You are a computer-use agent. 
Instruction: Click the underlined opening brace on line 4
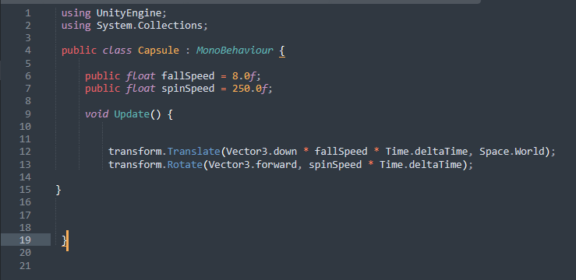click(281, 51)
